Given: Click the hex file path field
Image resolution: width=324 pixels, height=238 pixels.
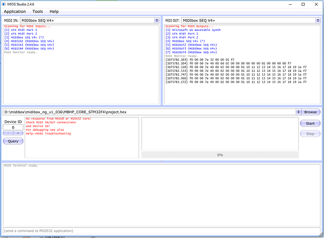Looking at the screenshot, I should 149,112.
